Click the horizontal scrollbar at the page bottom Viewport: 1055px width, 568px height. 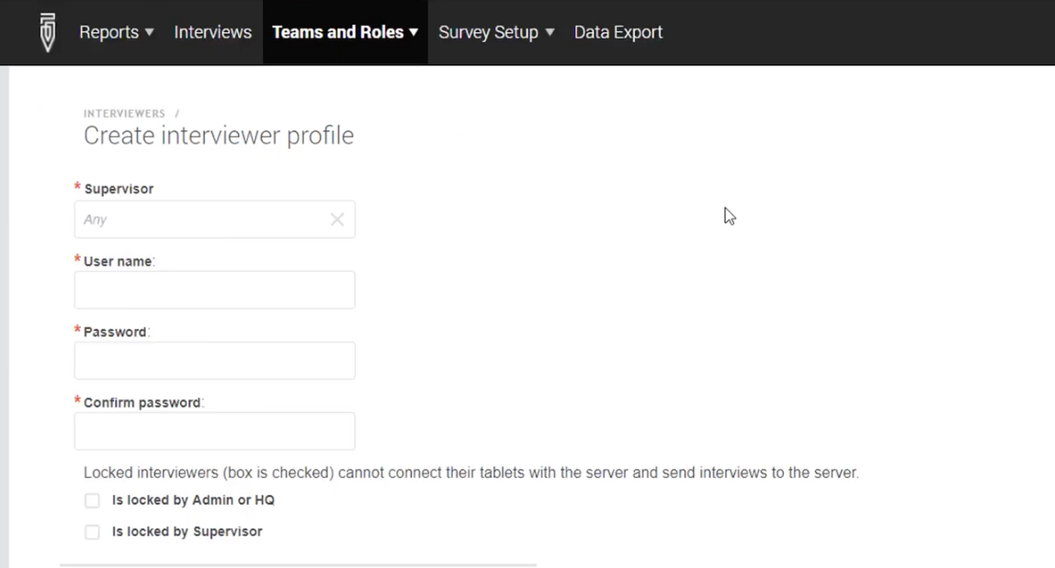pyautogui.click(x=298, y=565)
